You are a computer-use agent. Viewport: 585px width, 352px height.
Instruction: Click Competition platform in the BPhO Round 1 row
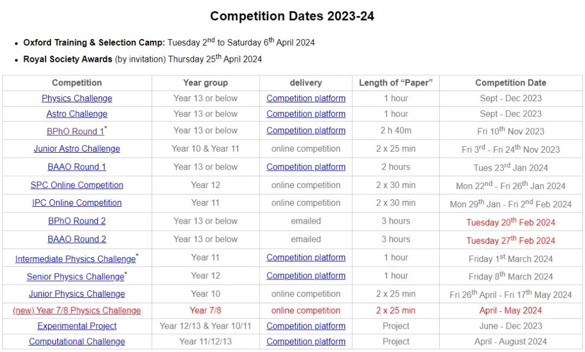click(306, 131)
